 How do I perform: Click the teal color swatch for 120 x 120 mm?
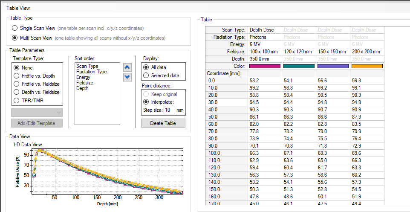(x=299, y=66)
